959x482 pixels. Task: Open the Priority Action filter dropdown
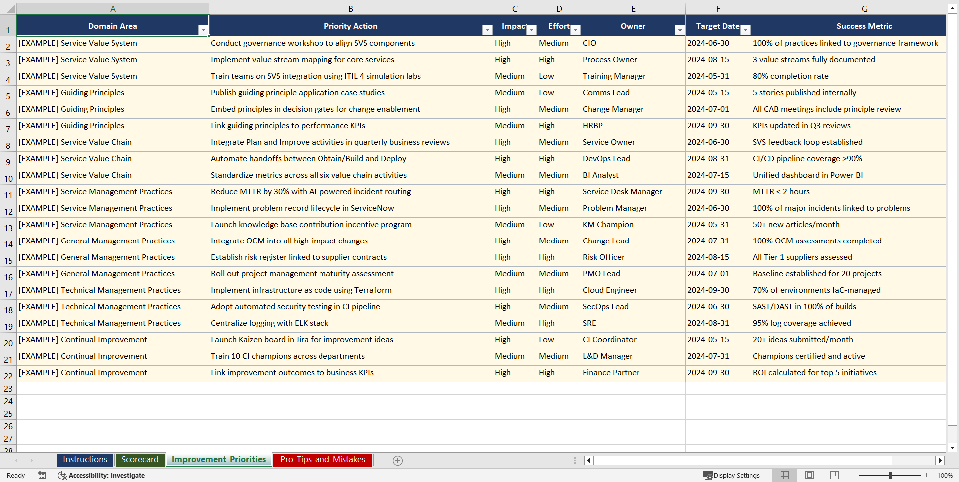click(487, 30)
